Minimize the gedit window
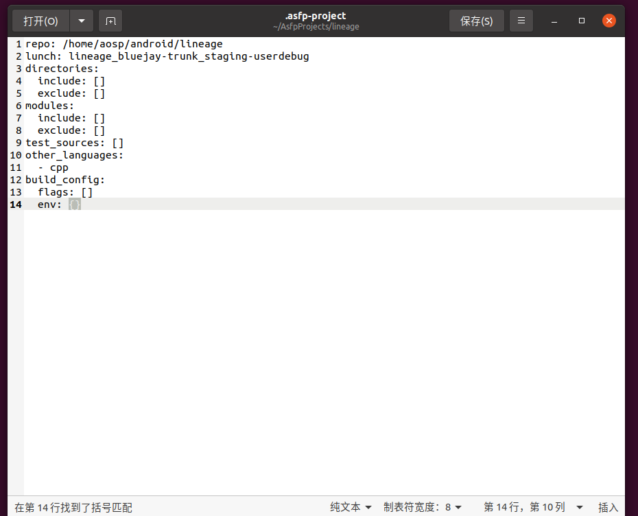 pyautogui.click(x=554, y=21)
